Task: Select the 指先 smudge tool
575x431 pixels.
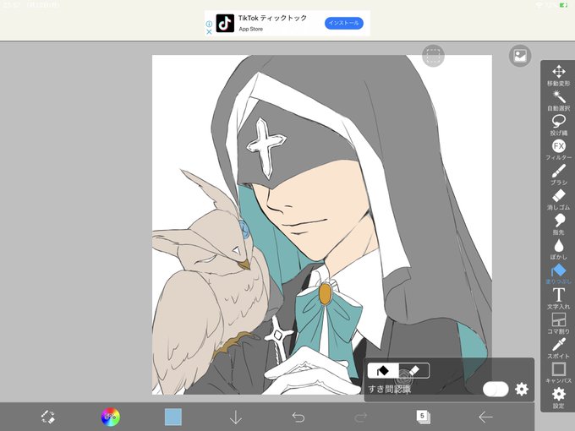Action: tap(558, 224)
